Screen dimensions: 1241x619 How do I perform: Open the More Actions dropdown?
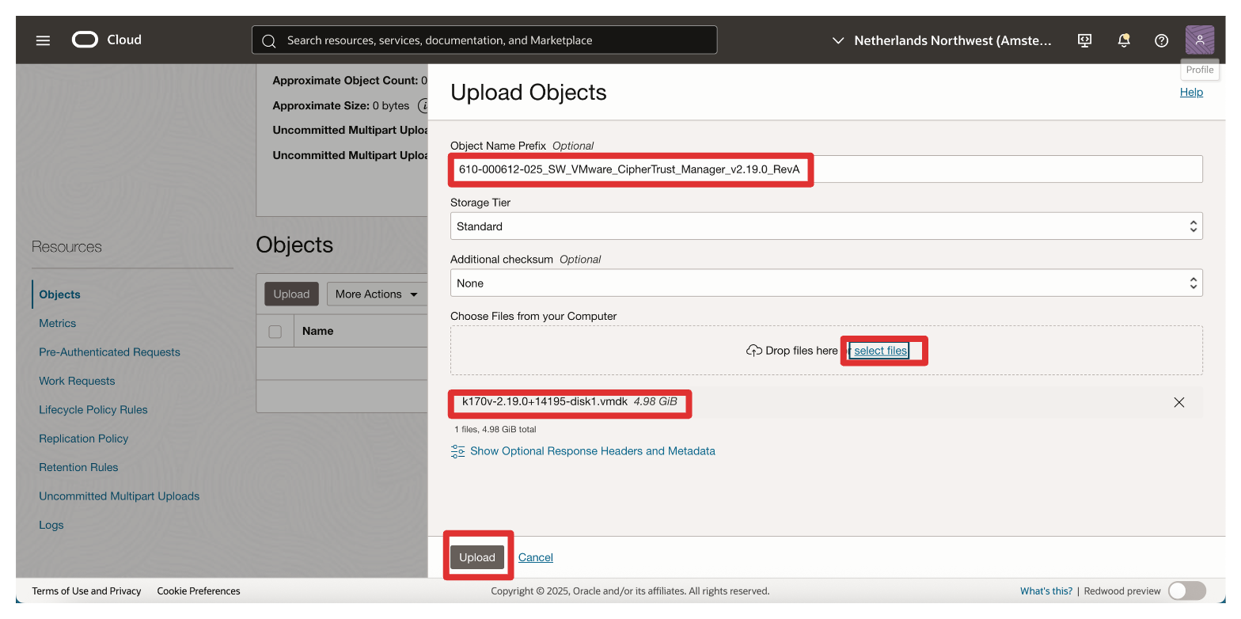point(377,294)
